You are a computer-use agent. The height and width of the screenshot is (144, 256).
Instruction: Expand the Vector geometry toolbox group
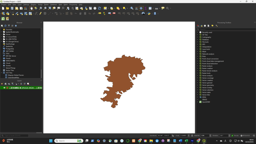(x=197, y=85)
